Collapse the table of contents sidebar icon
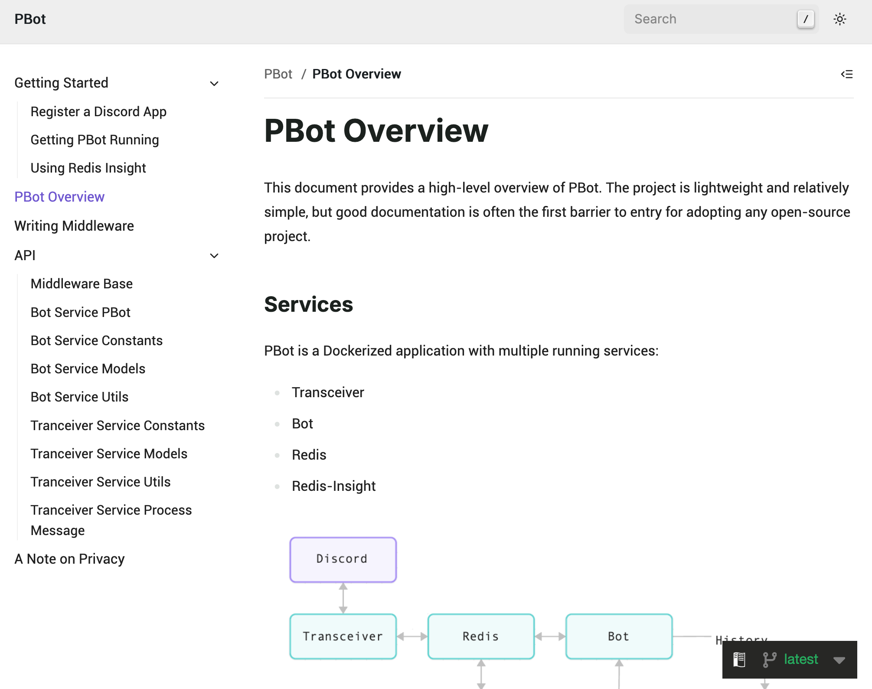The image size is (872, 689). [x=847, y=74]
